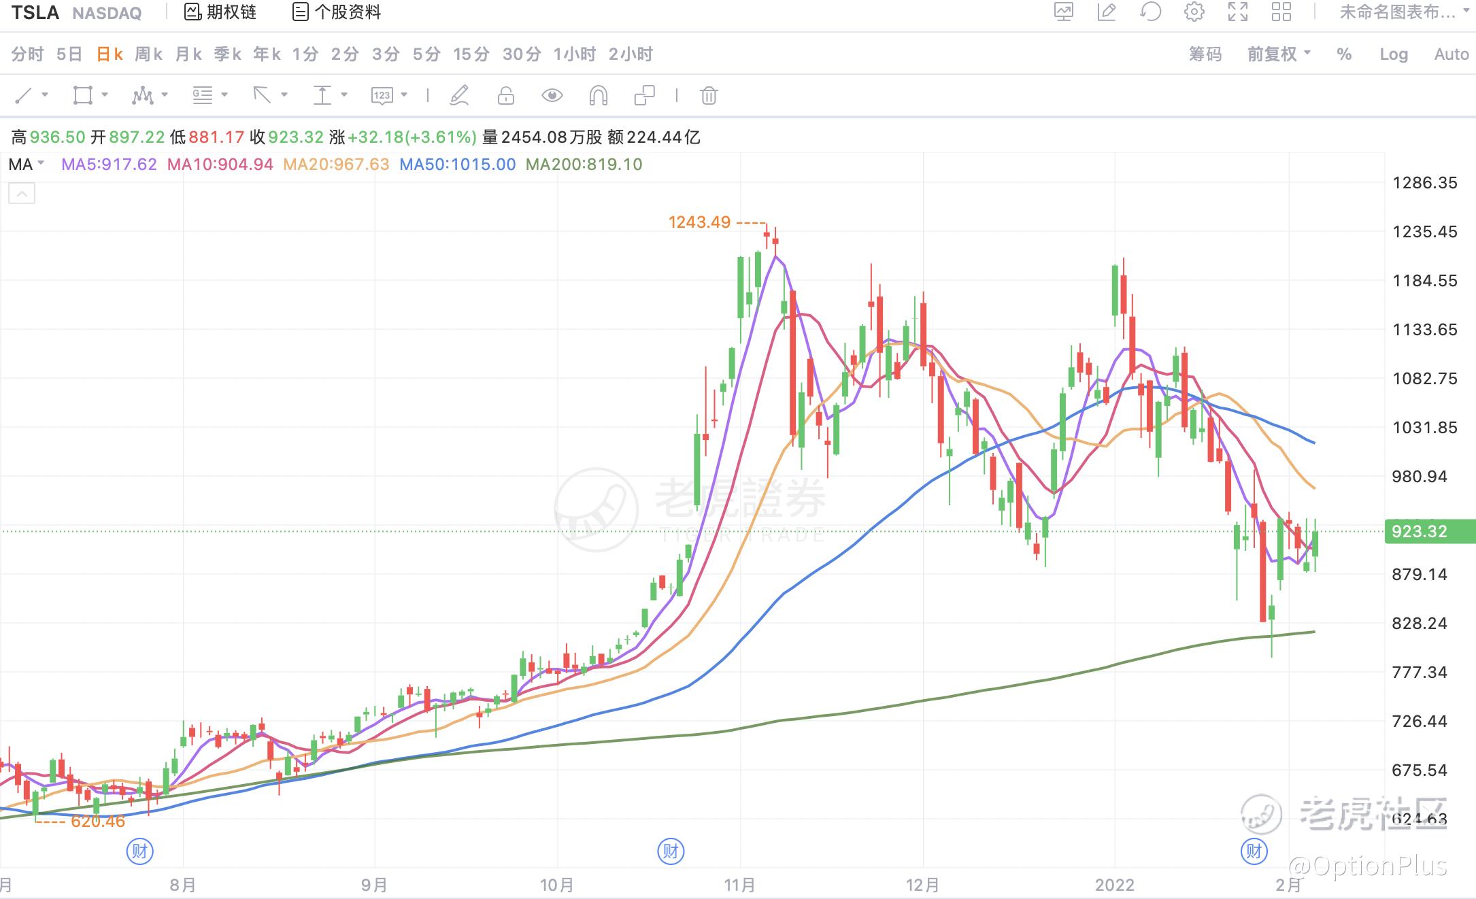
Task: Expand number label tool options
Action: pos(404,95)
